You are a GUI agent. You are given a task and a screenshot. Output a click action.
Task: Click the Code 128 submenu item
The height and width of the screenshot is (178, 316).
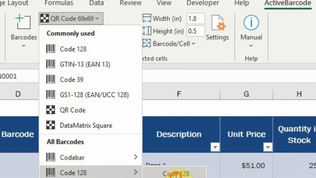(174, 173)
